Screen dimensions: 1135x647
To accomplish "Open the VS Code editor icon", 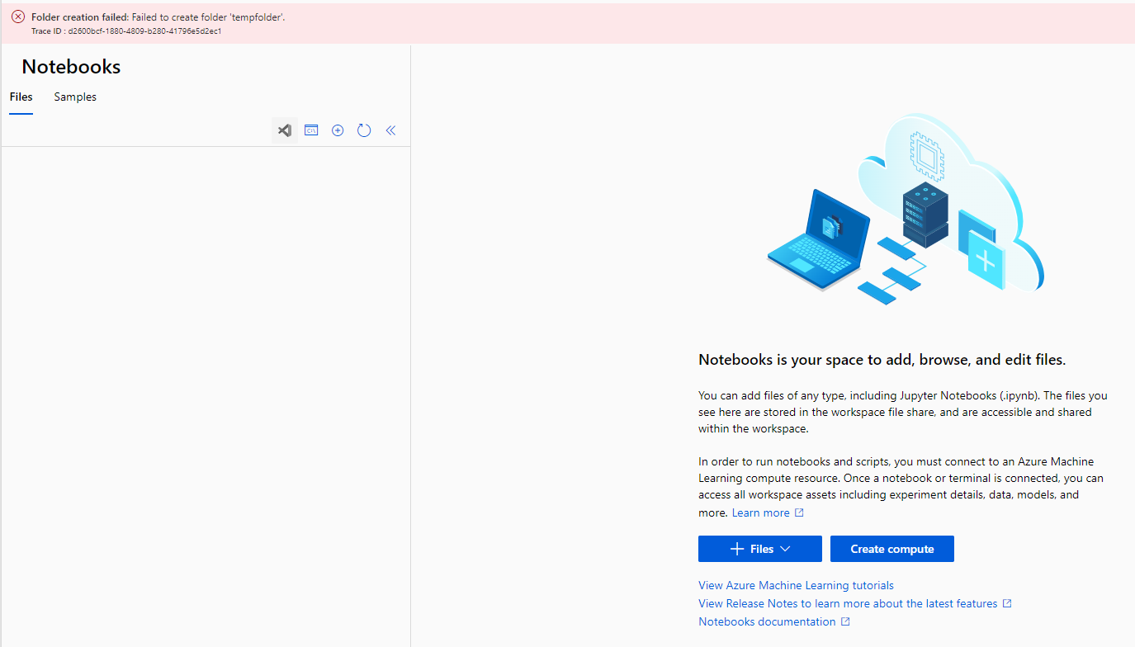I will pyautogui.click(x=285, y=130).
